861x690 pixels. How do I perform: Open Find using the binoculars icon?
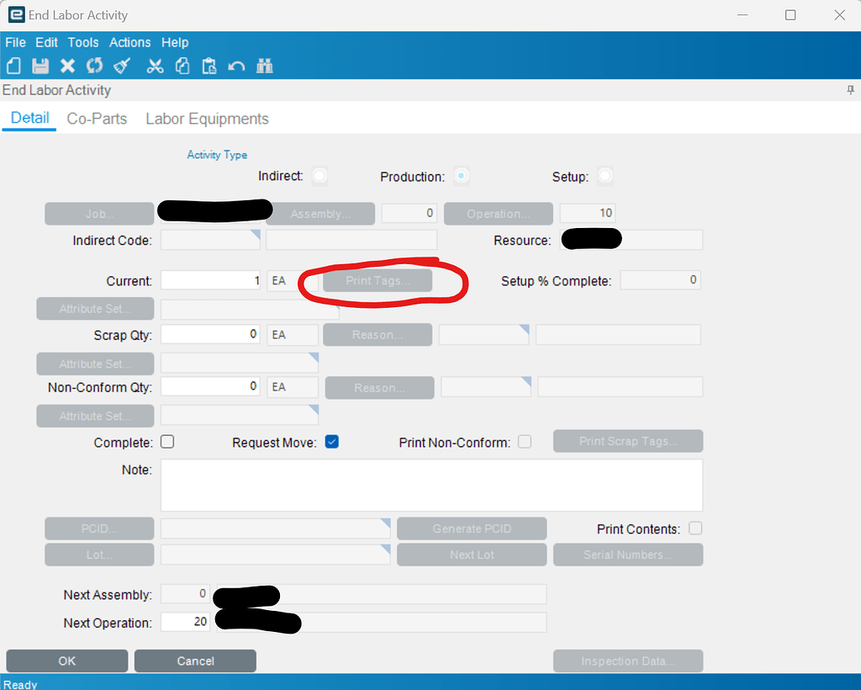264,66
